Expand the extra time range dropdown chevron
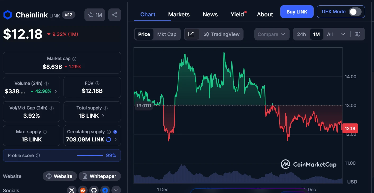Viewport: 374px width, 193px height. pyautogui.click(x=343, y=34)
